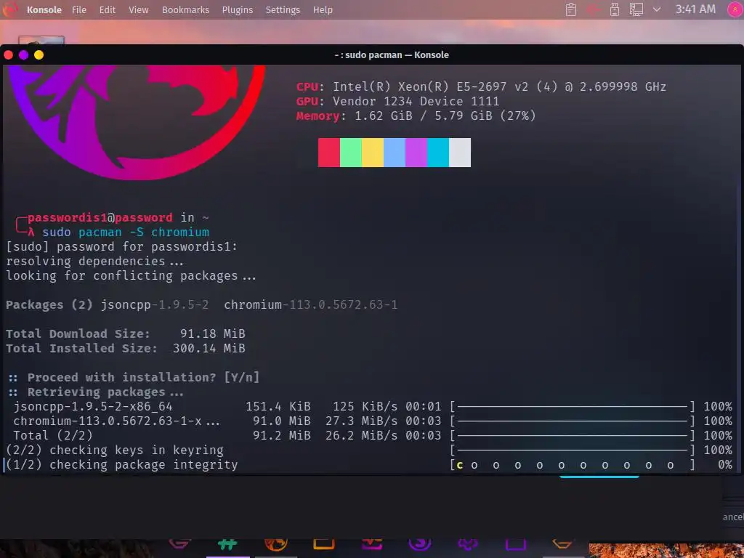Click the pacman 'c o o o' integrity progress bar
This screenshot has height=558, width=744.
coord(573,465)
